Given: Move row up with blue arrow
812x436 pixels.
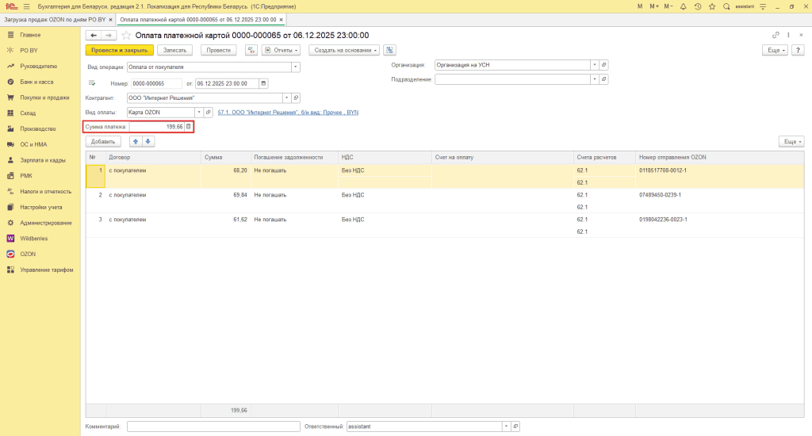Looking at the screenshot, I should click(x=136, y=141).
